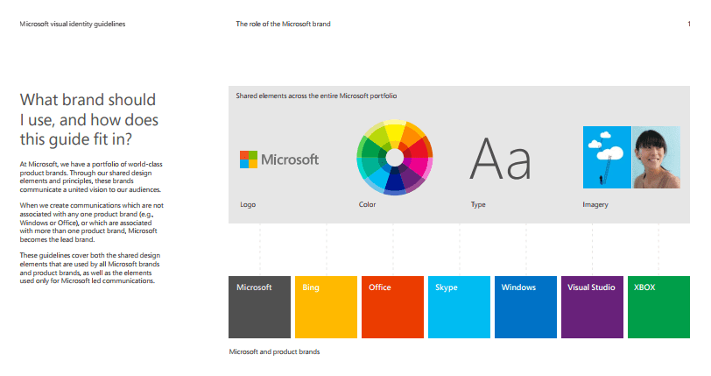The width and height of the screenshot is (711, 376).
Task: Click the gray Microsoft brand tile
Action: 259,307
